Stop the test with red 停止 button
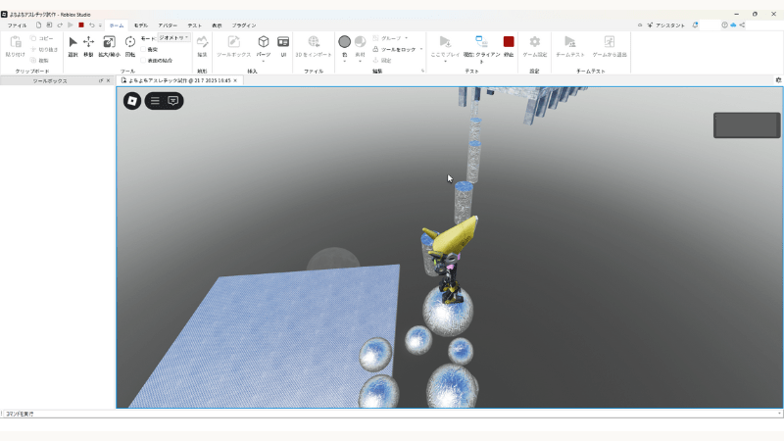Image resolution: width=784 pixels, height=441 pixels. point(509,46)
